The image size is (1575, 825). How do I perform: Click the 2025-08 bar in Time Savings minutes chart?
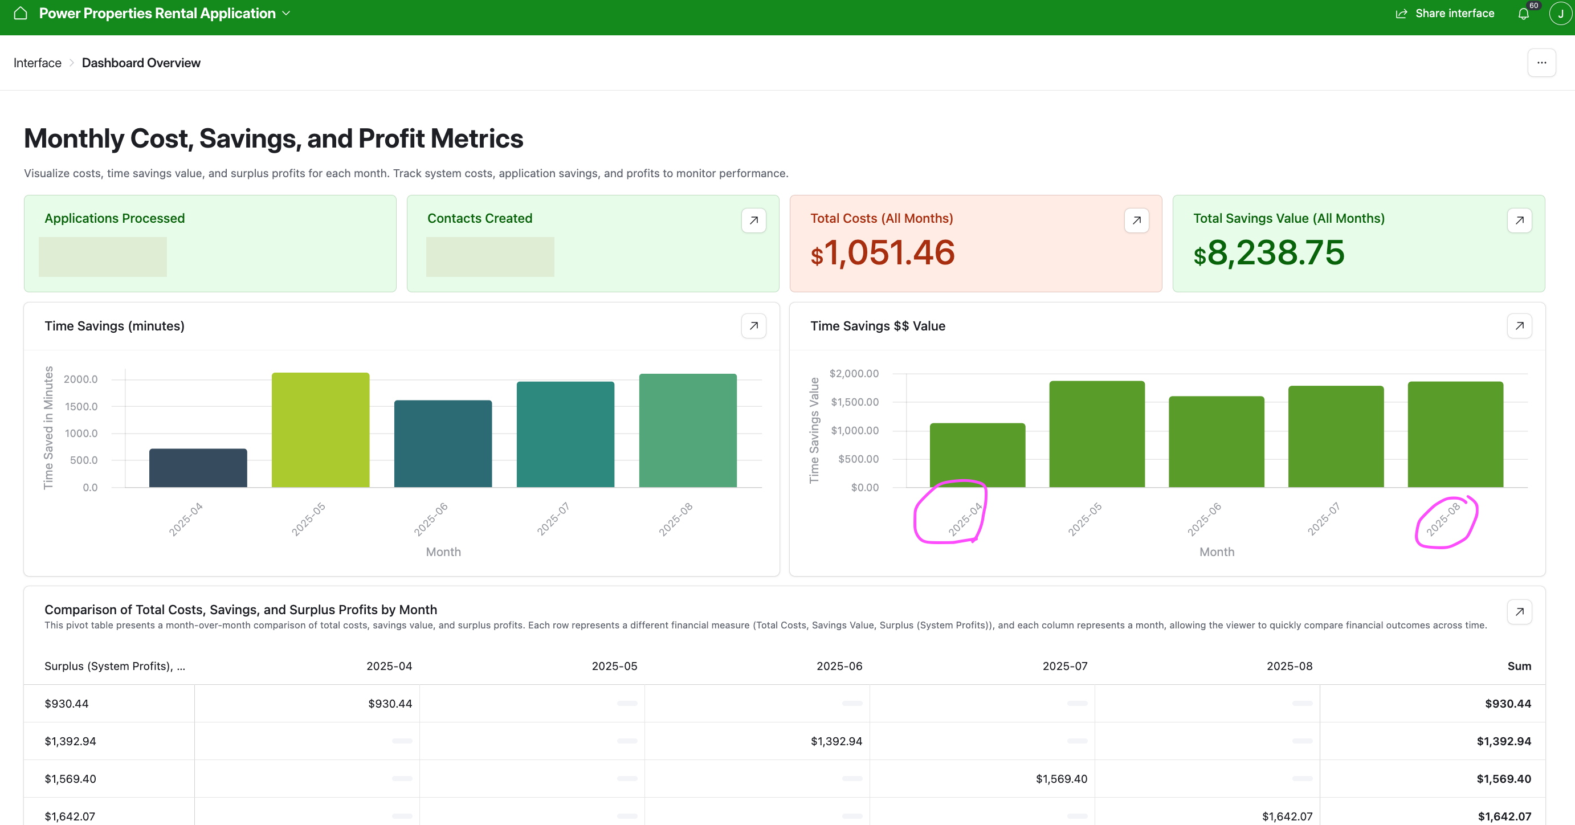687,430
